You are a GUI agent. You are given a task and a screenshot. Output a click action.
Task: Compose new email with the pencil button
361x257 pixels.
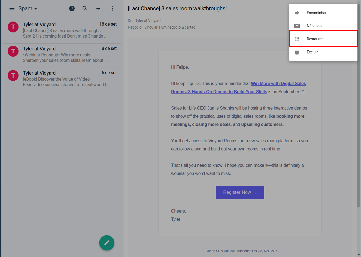click(x=107, y=243)
